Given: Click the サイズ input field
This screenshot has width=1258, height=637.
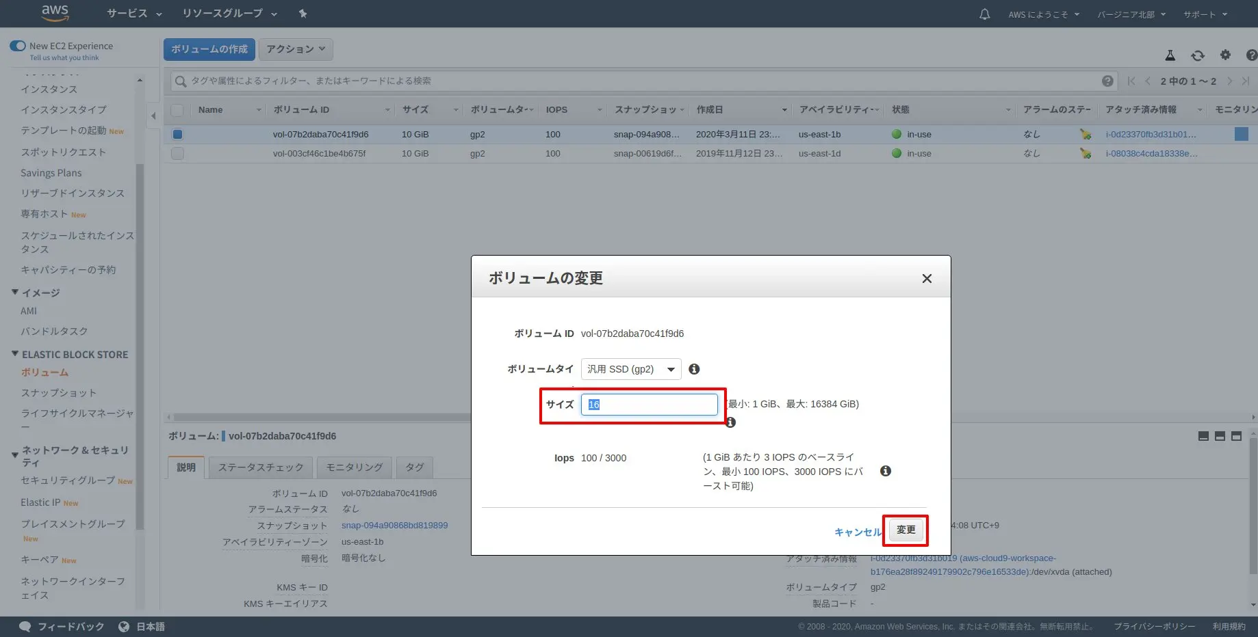Looking at the screenshot, I should pyautogui.click(x=650, y=405).
